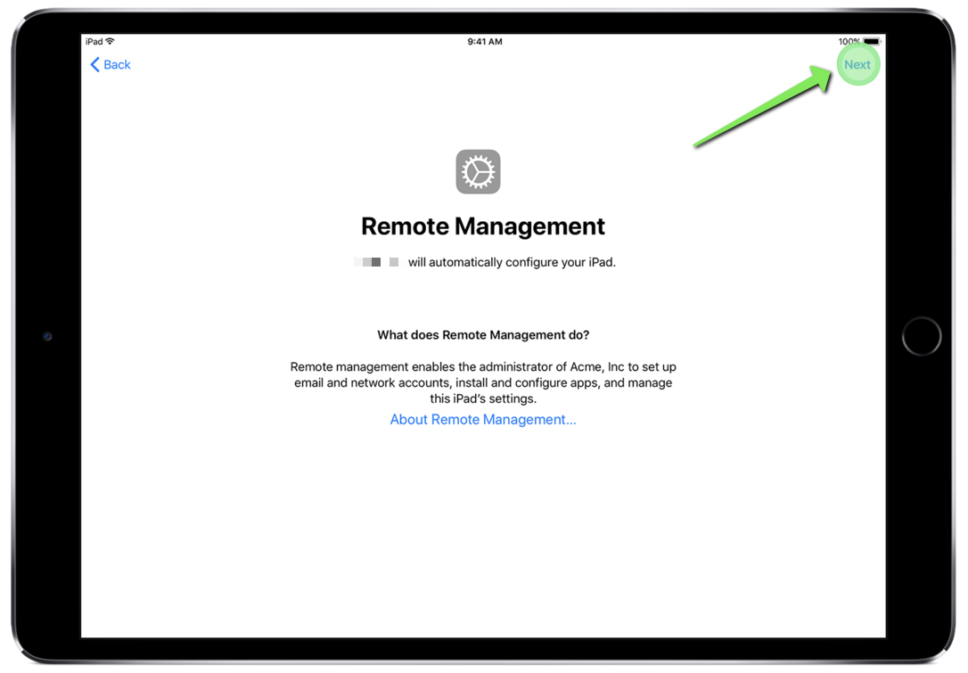Tap the front camera on the bezel

tap(47, 336)
